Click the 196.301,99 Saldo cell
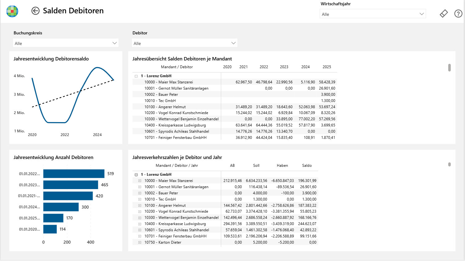Image resolution: width=465 pixels, height=261 pixels. tap(307, 181)
